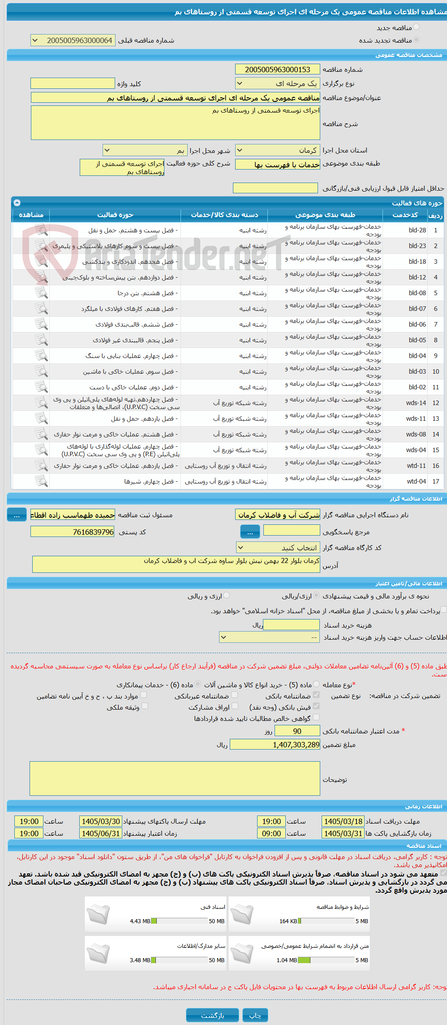Collapse the حوزه های فعالیت panel arrow
Screen dimensions: 447x1025
pos(17,203)
